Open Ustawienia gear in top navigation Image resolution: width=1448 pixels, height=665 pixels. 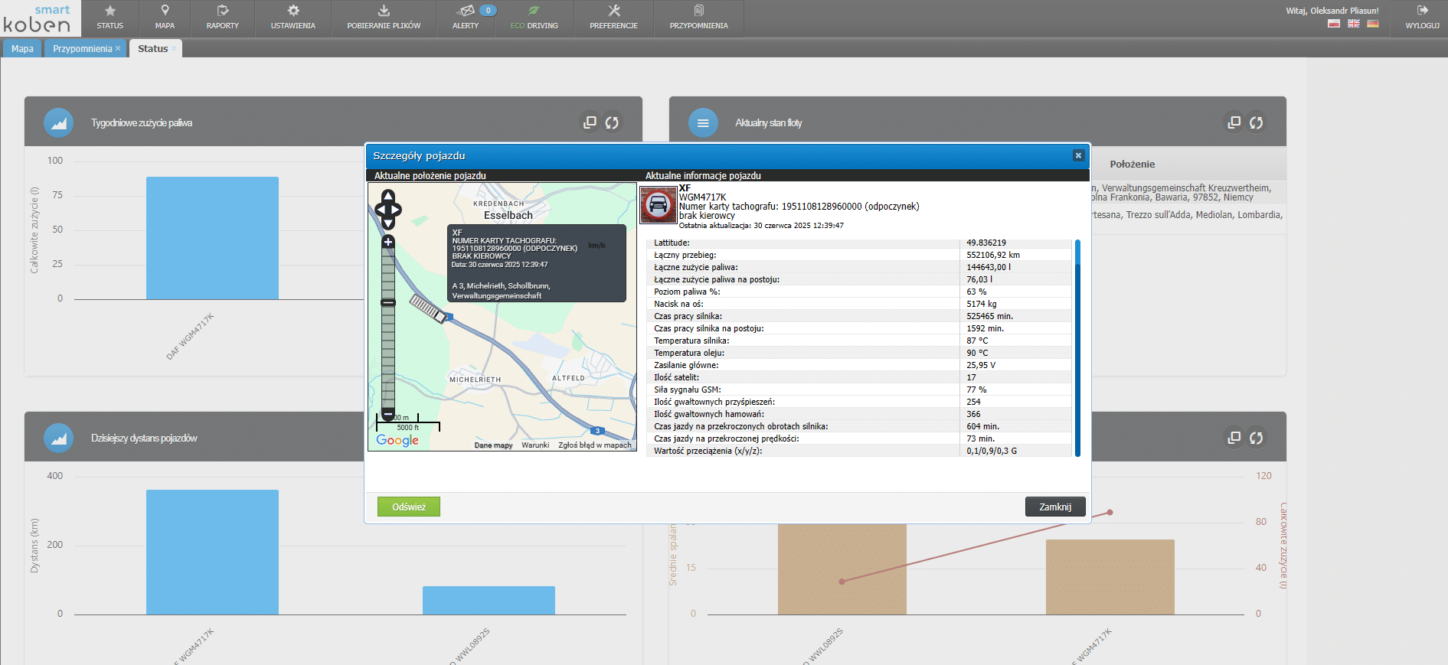[x=293, y=18]
